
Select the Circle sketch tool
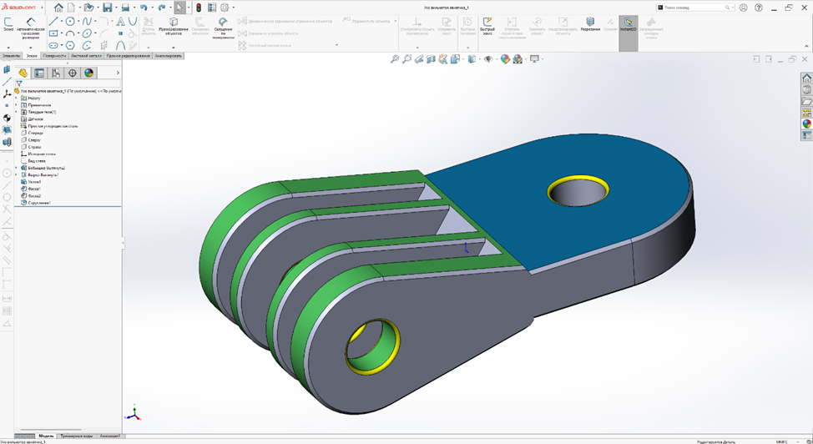tap(70, 21)
